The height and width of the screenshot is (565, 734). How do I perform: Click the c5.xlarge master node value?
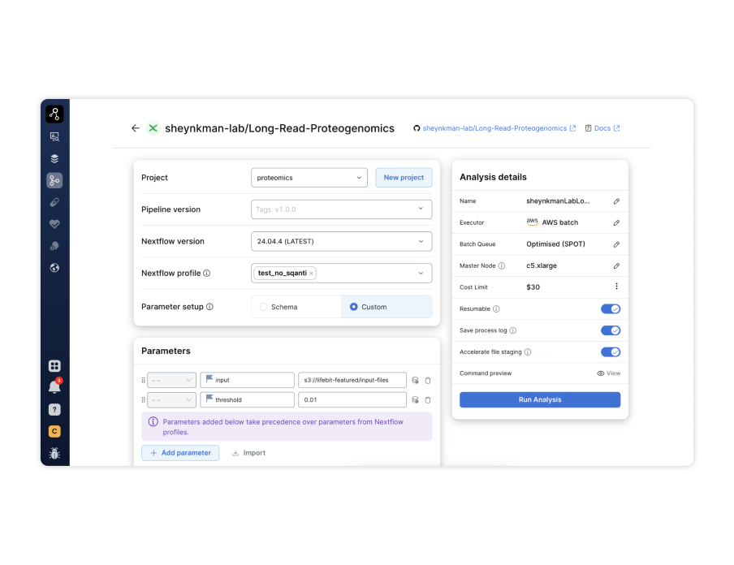[542, 266]
